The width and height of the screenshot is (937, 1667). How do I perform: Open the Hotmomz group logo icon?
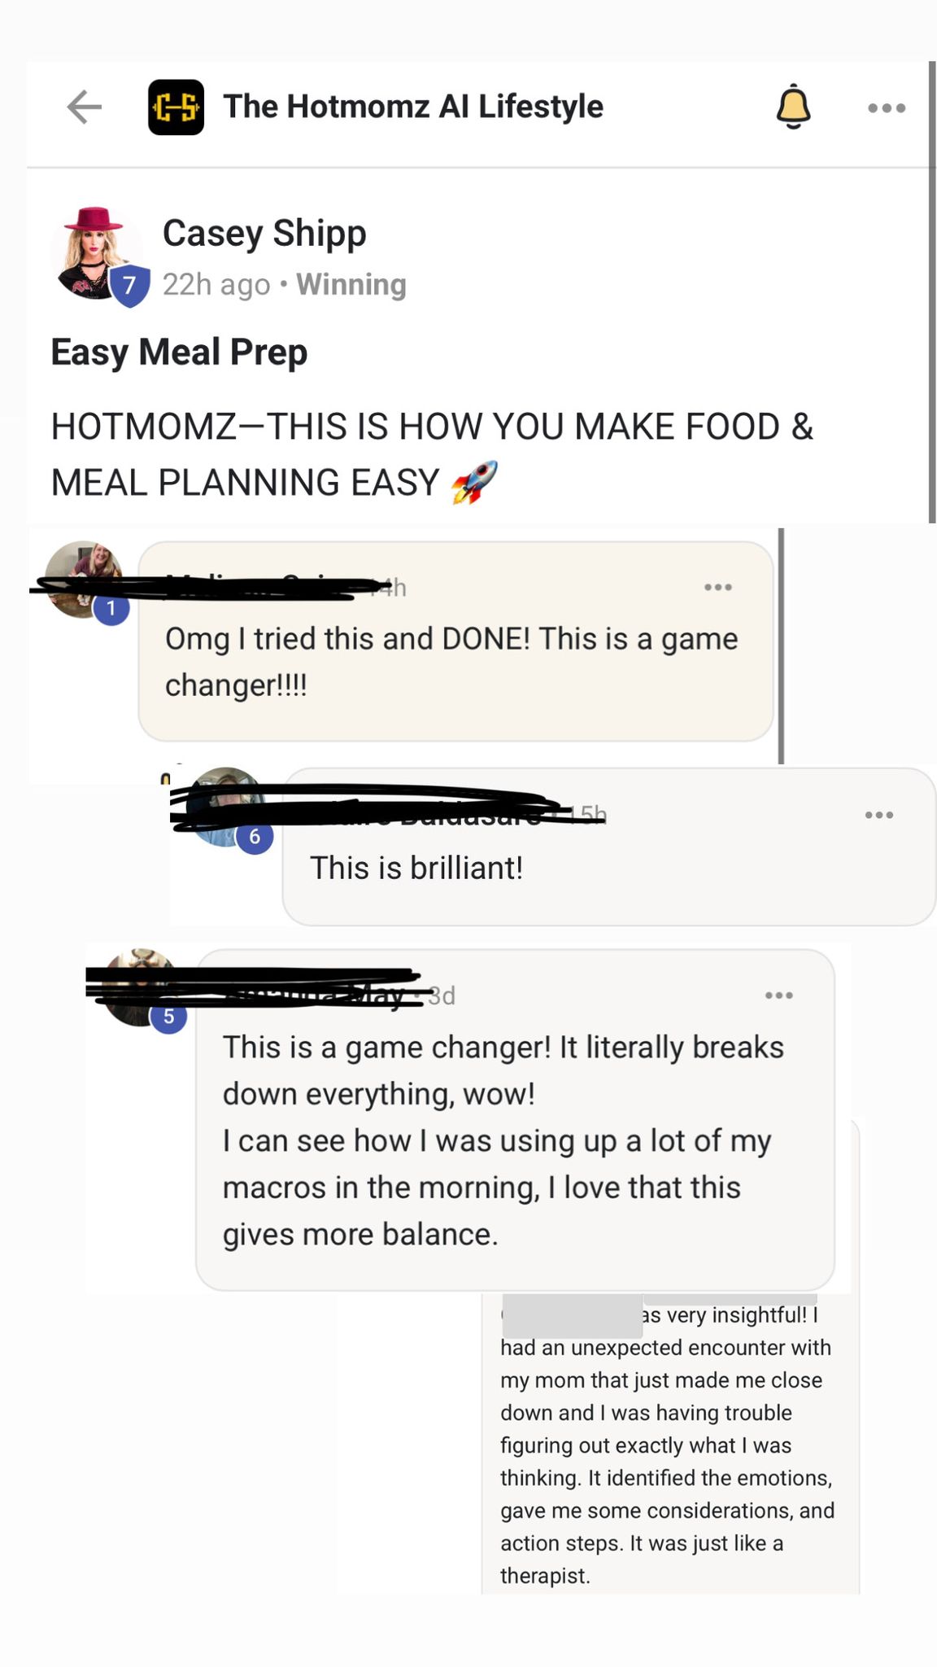point(176,107)
